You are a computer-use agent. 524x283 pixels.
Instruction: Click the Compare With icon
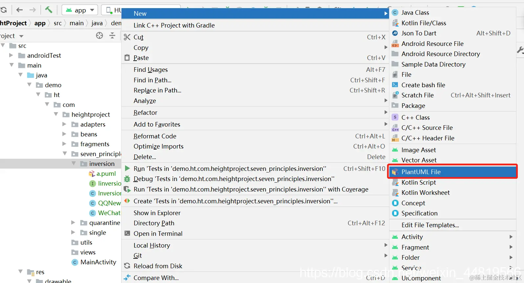(x=127, y=278)
